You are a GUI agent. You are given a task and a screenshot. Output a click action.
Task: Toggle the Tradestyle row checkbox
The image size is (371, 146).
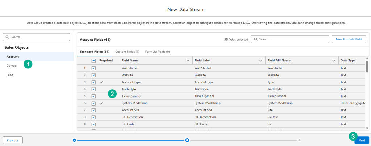[93, 89]
